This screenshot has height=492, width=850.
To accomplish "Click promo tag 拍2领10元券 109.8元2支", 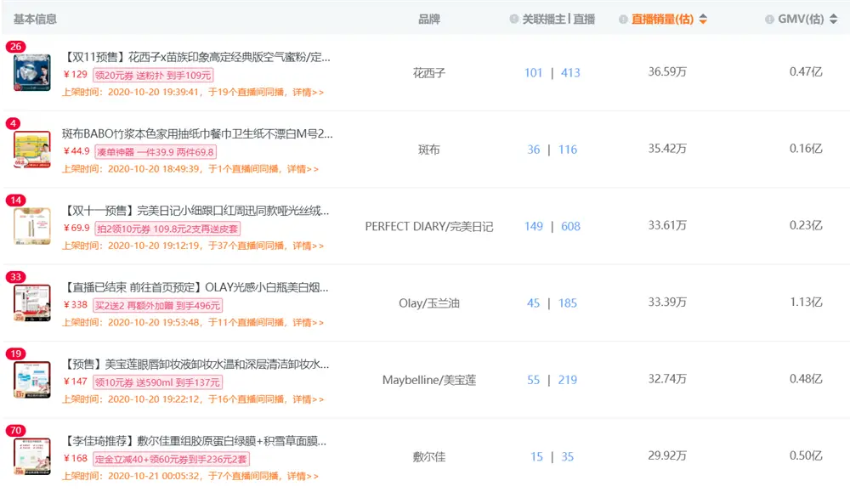I will 167,229.
